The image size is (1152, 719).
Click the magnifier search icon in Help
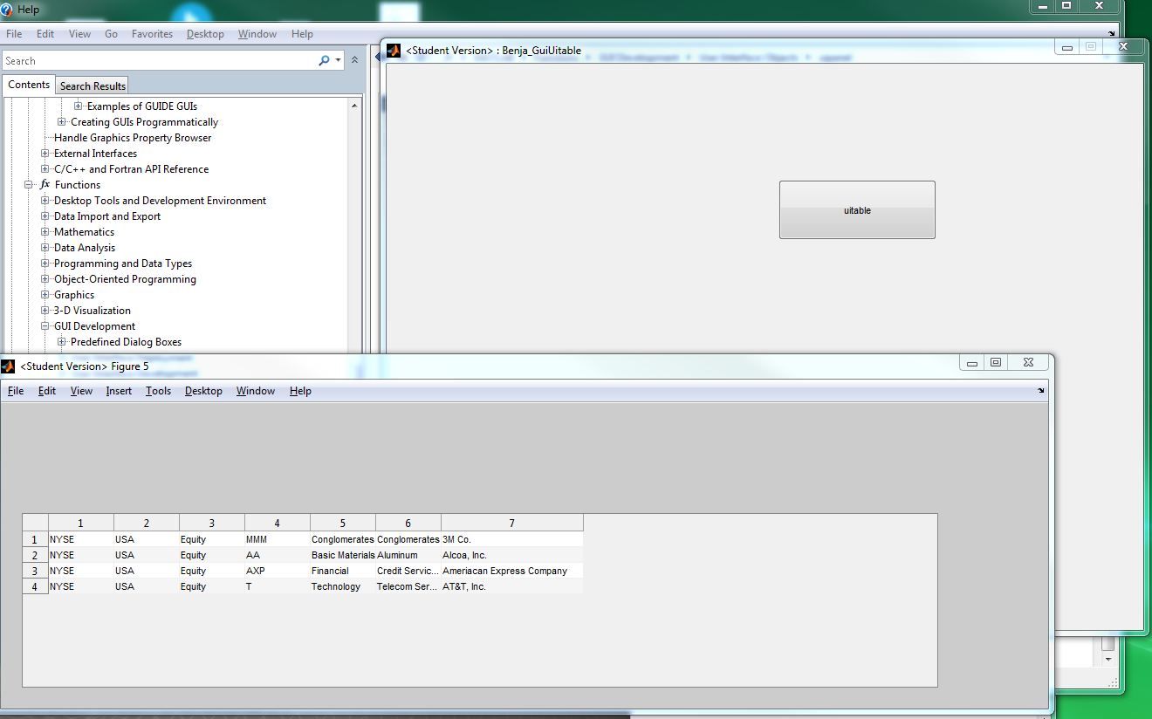click(x=323, y=60)
